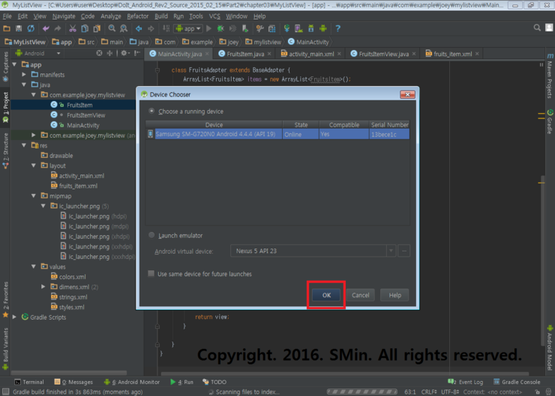
Task: Select Samsung SM-G720N0 device row
Action: (277, 134)
